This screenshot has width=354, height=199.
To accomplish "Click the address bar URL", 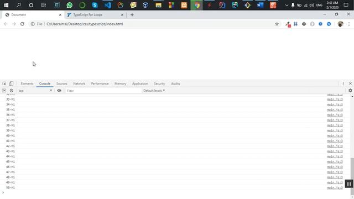I will 85,24.
